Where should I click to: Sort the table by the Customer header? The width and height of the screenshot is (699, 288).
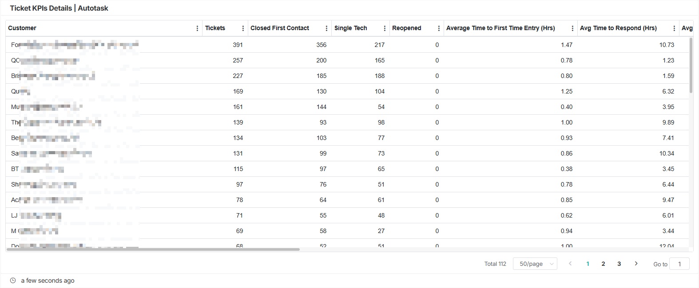(21, 28)
